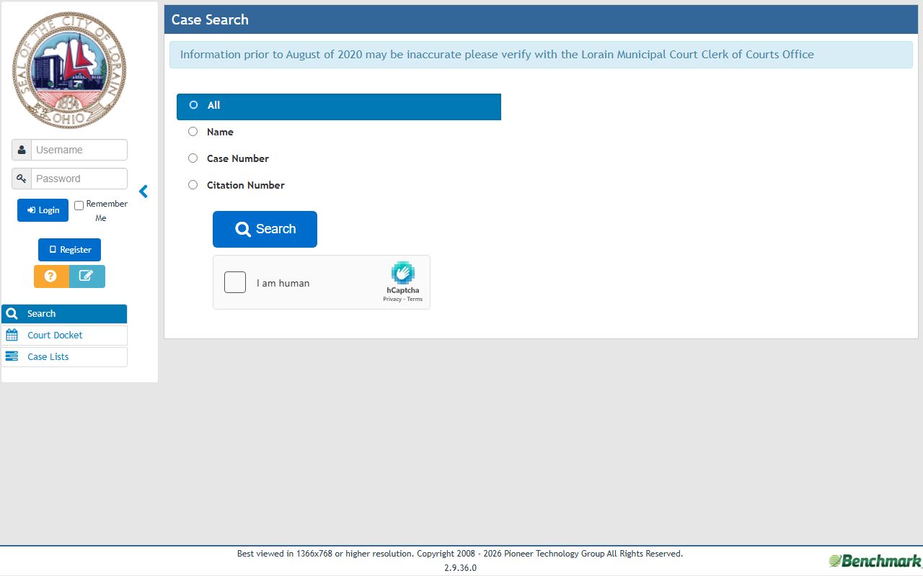Click the version number 2.9.36.0 text
The image size is (923, 576).
click(460, 568)
